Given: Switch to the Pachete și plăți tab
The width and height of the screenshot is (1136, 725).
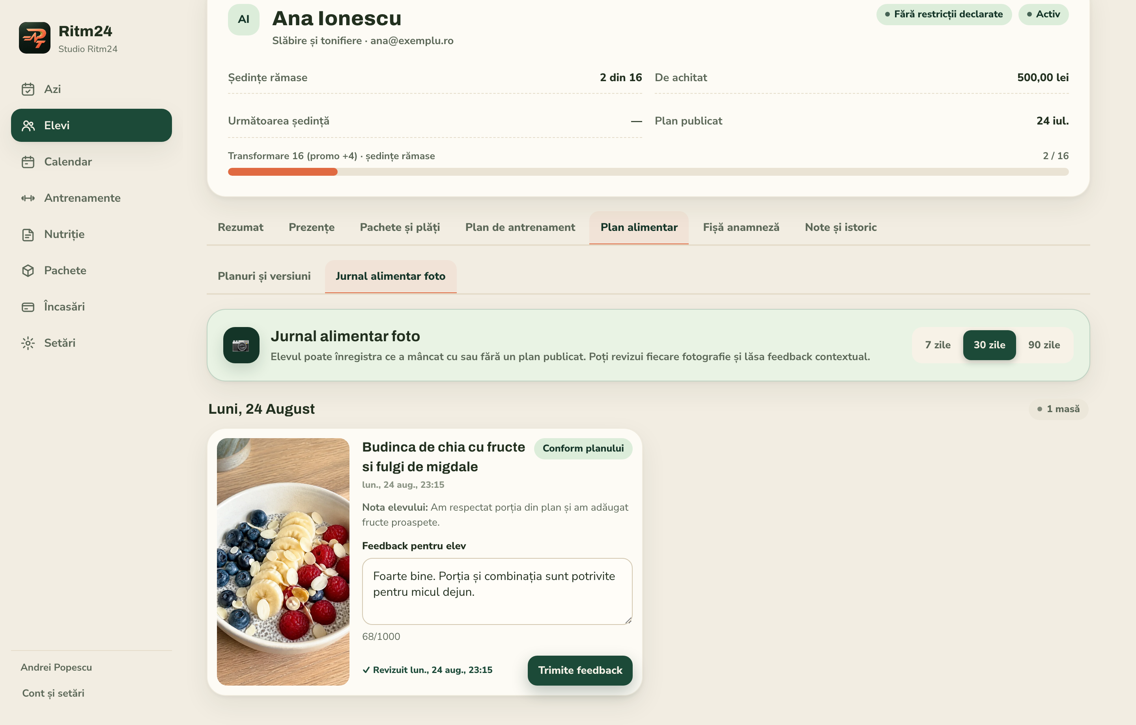Looking at the screenshot, I should pyautogui.click(x=400, y=228).
